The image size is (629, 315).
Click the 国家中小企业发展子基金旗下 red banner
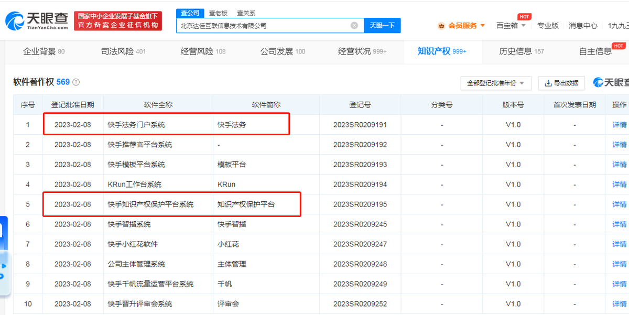pyautogui.click(x=118, y=21)
